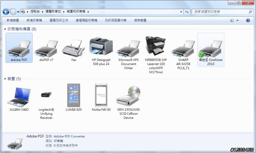The width and height of the screenshot is (256, 153).
Task: Select HP Designjet 500 plus 24 printer
Action: (x=101, y=46)
